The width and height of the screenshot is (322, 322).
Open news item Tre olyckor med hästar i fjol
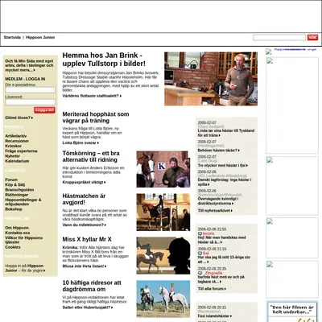point(223,166)
